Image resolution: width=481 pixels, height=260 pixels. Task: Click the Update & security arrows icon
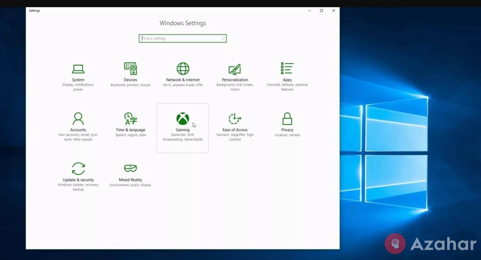coord(78,169)
